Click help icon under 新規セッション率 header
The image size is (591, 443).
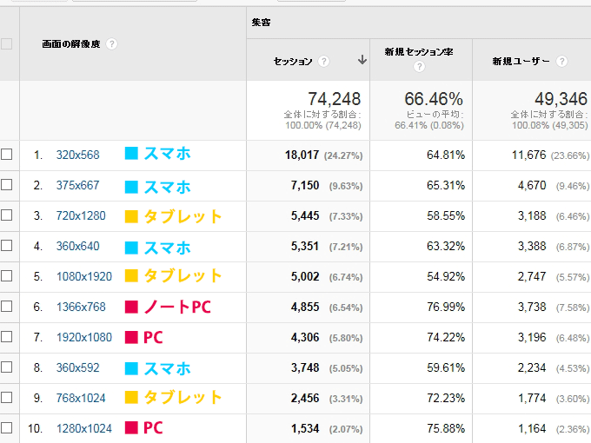[x=419, y=67]
